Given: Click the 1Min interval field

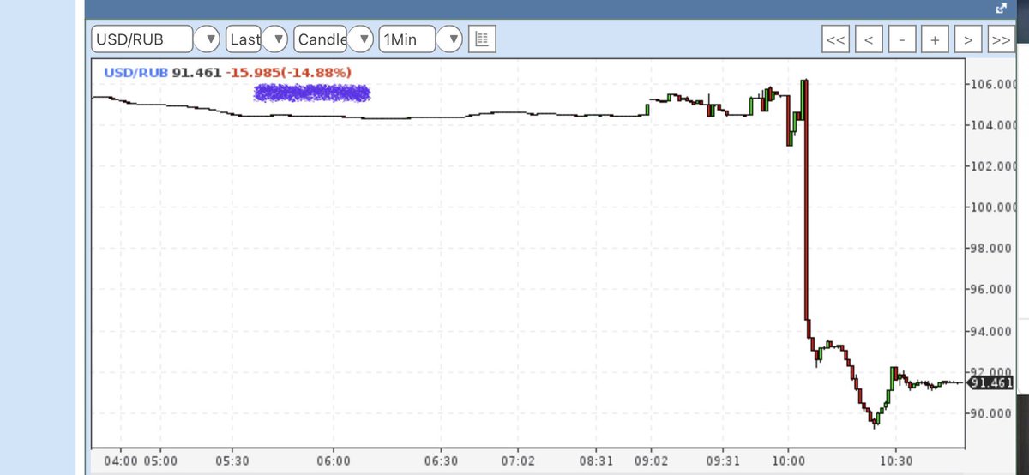Looking at the screenshot, I should point(407,39).
